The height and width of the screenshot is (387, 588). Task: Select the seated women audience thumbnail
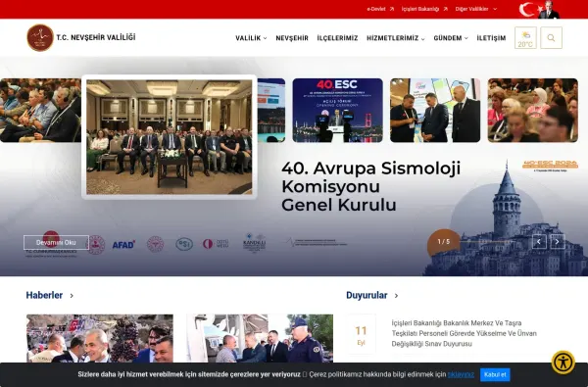(532, 111)
